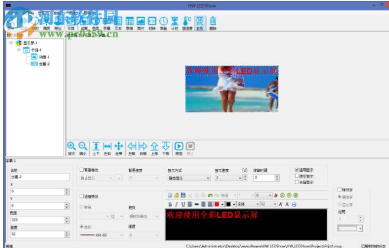
Task: Fit area horizontally (左右)
Action: [107, 148]
